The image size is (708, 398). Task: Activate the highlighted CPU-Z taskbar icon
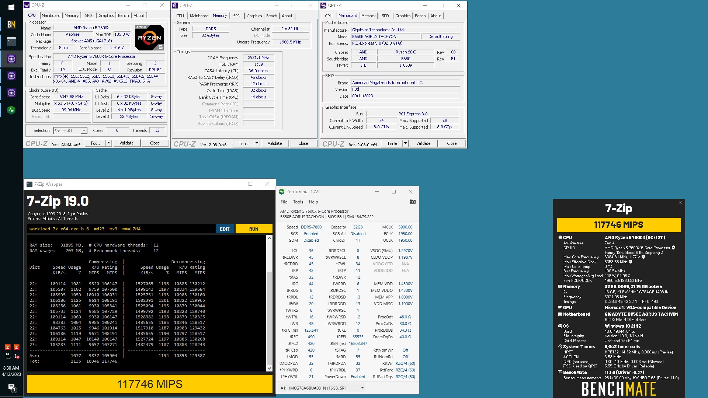coord(11,59)
